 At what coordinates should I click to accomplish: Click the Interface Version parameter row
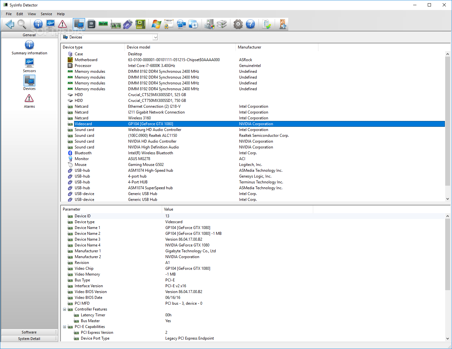tap(253, 286)
